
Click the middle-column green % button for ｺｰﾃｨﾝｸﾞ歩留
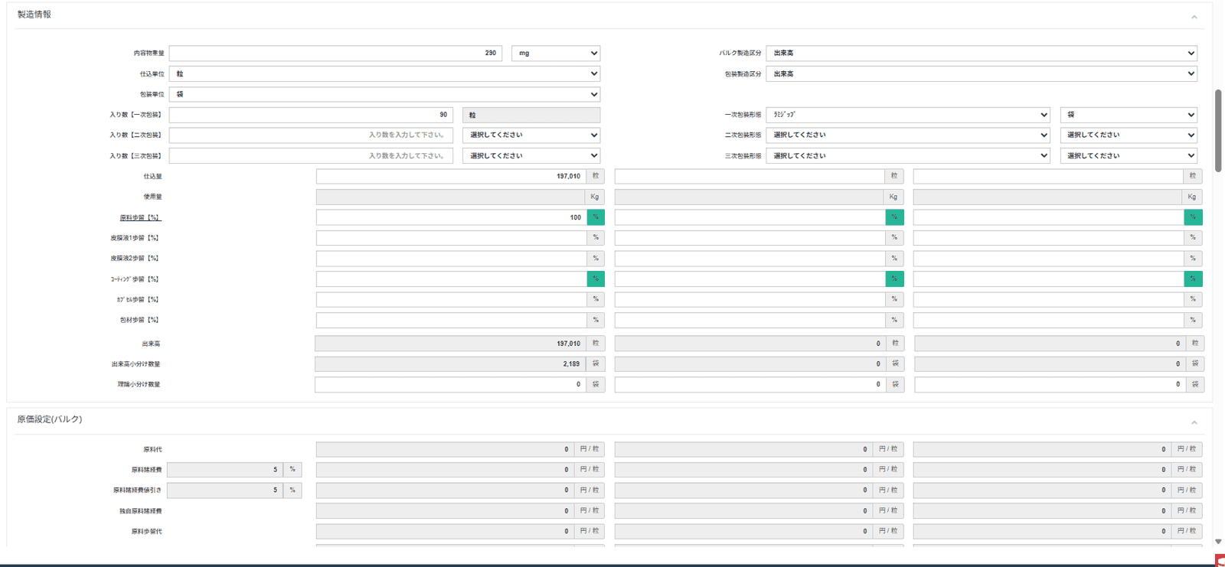coord(894,279)
